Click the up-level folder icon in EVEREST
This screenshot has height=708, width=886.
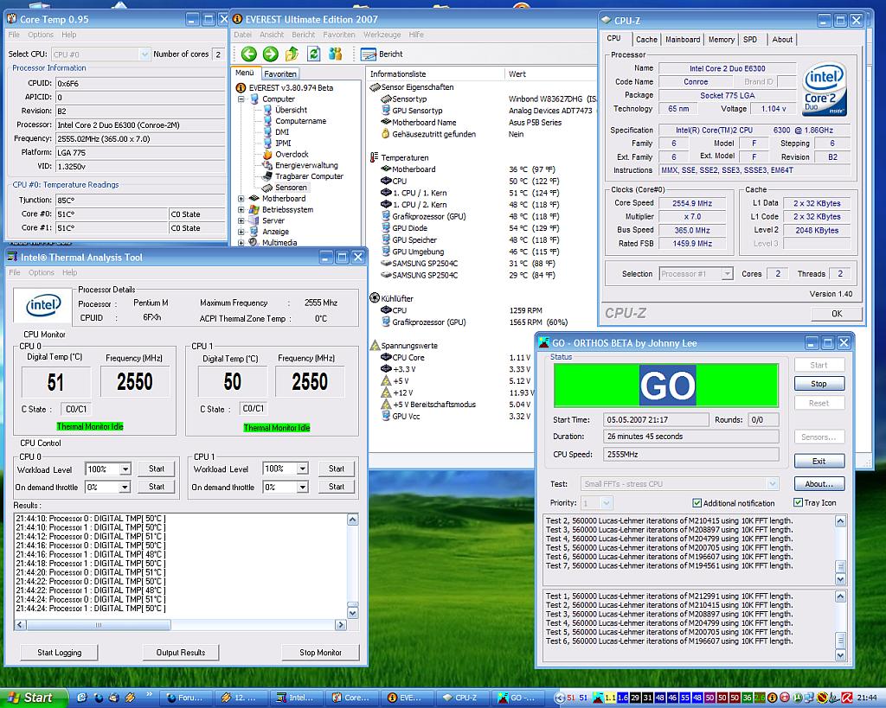point(292,54)
